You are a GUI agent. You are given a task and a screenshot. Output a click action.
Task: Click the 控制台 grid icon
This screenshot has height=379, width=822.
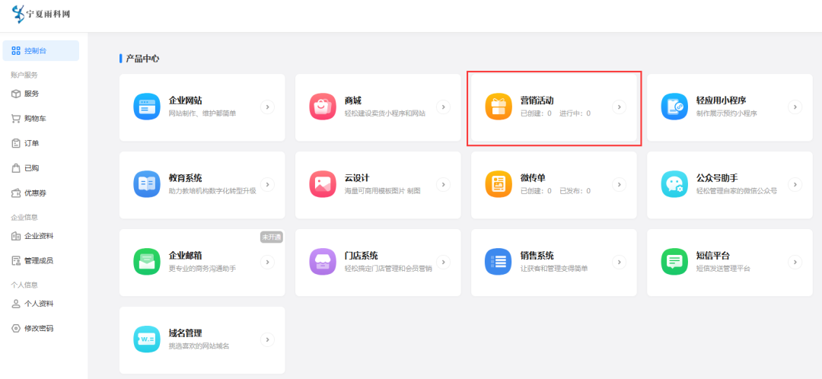16,51
